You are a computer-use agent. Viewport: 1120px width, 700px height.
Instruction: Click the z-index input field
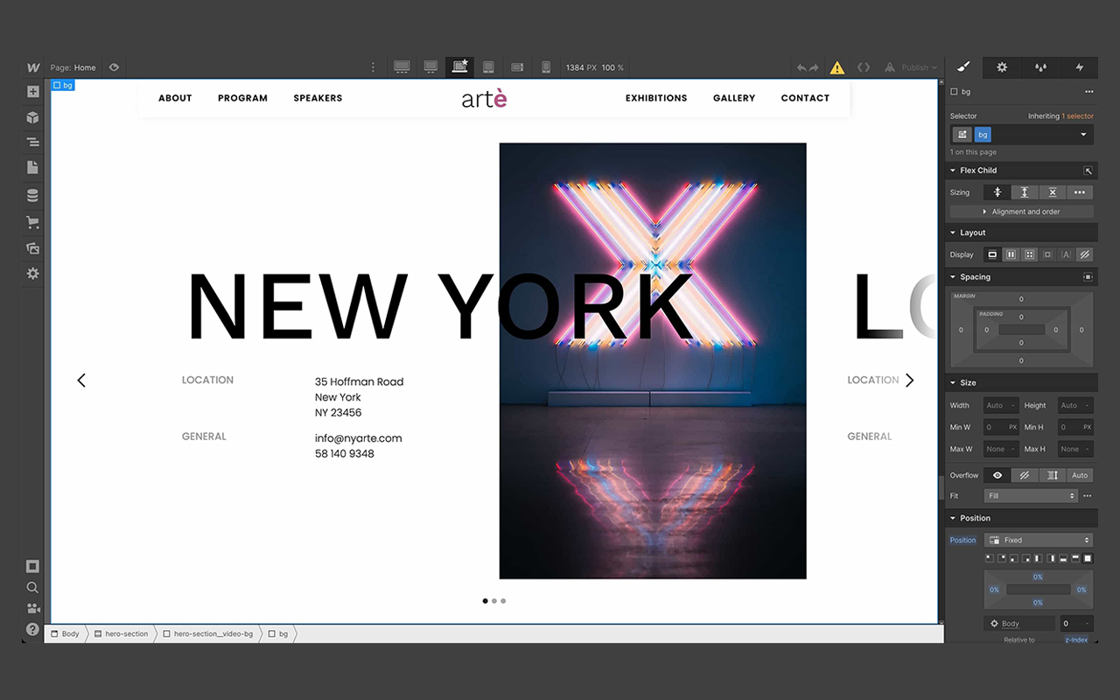click(x=1076, y=623)
